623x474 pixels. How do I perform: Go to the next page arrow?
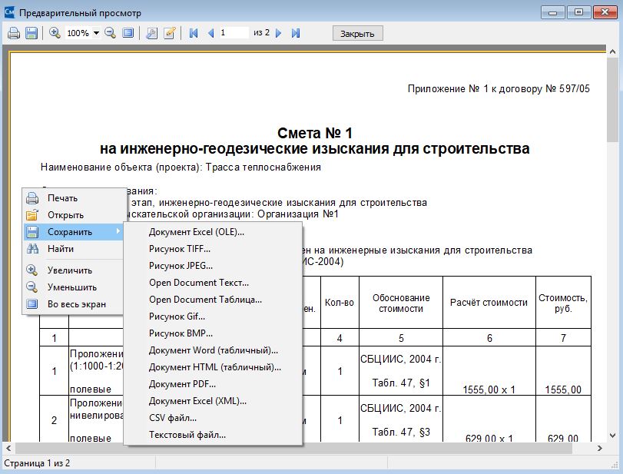pyautogui.click(x=279, y=33)
